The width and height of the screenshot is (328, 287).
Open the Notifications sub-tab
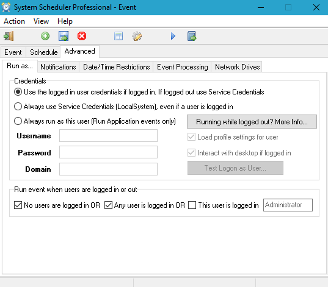coord(58,67)
